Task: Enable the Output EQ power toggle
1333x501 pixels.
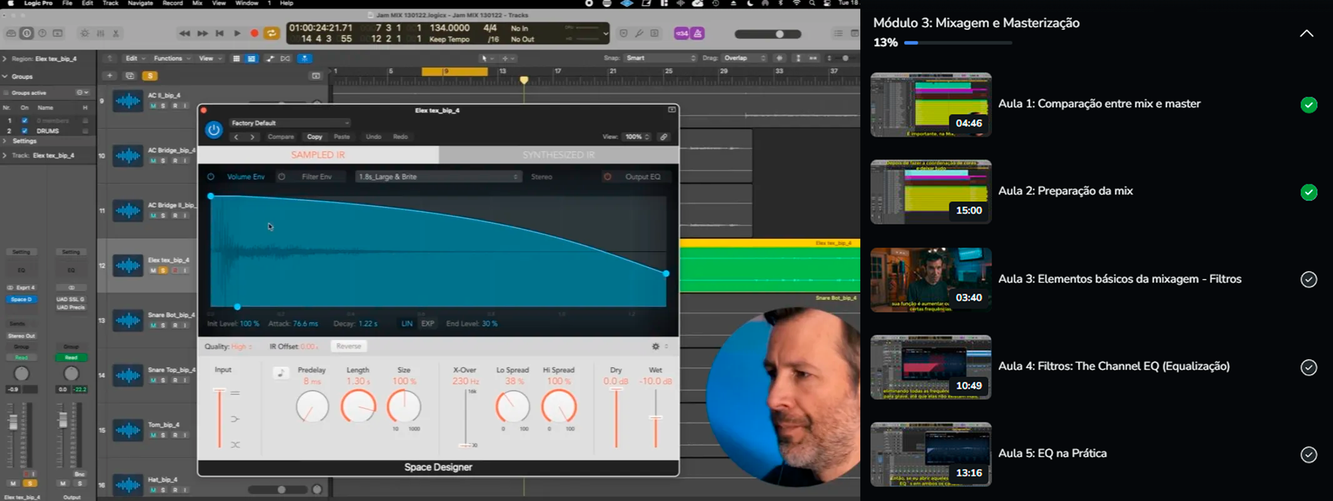Action: (x=607, y=177)
